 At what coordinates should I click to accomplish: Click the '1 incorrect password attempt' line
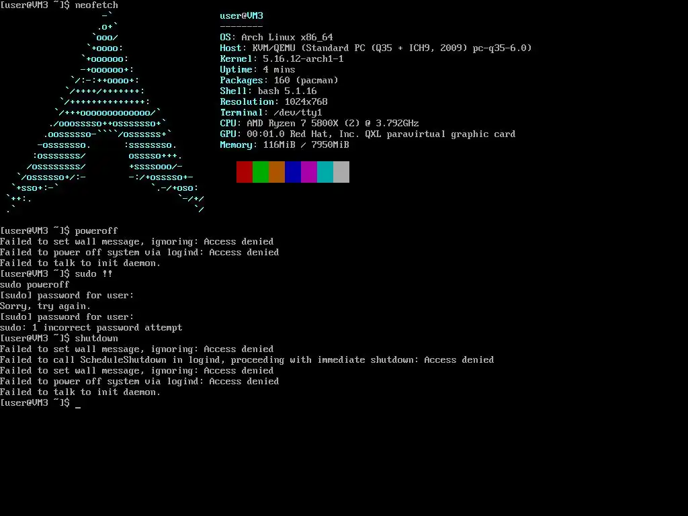tap(91, 328)
